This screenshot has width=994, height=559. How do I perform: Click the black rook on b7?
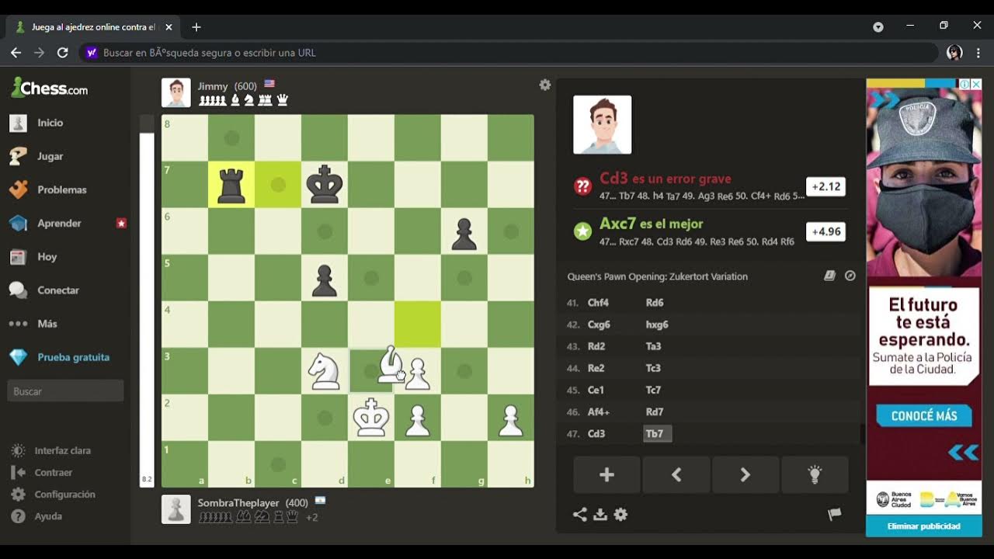pos(231,185)
